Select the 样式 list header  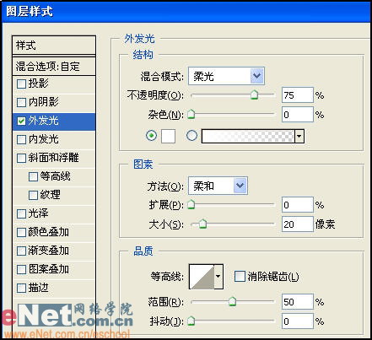[x=54, y=45]
